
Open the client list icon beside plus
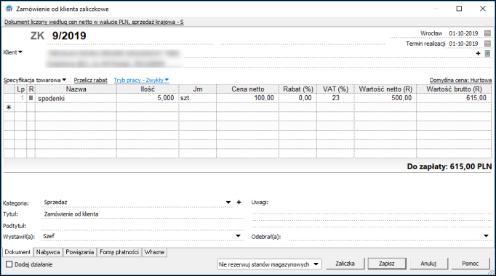pyautogui.click(x=487, y=53)
